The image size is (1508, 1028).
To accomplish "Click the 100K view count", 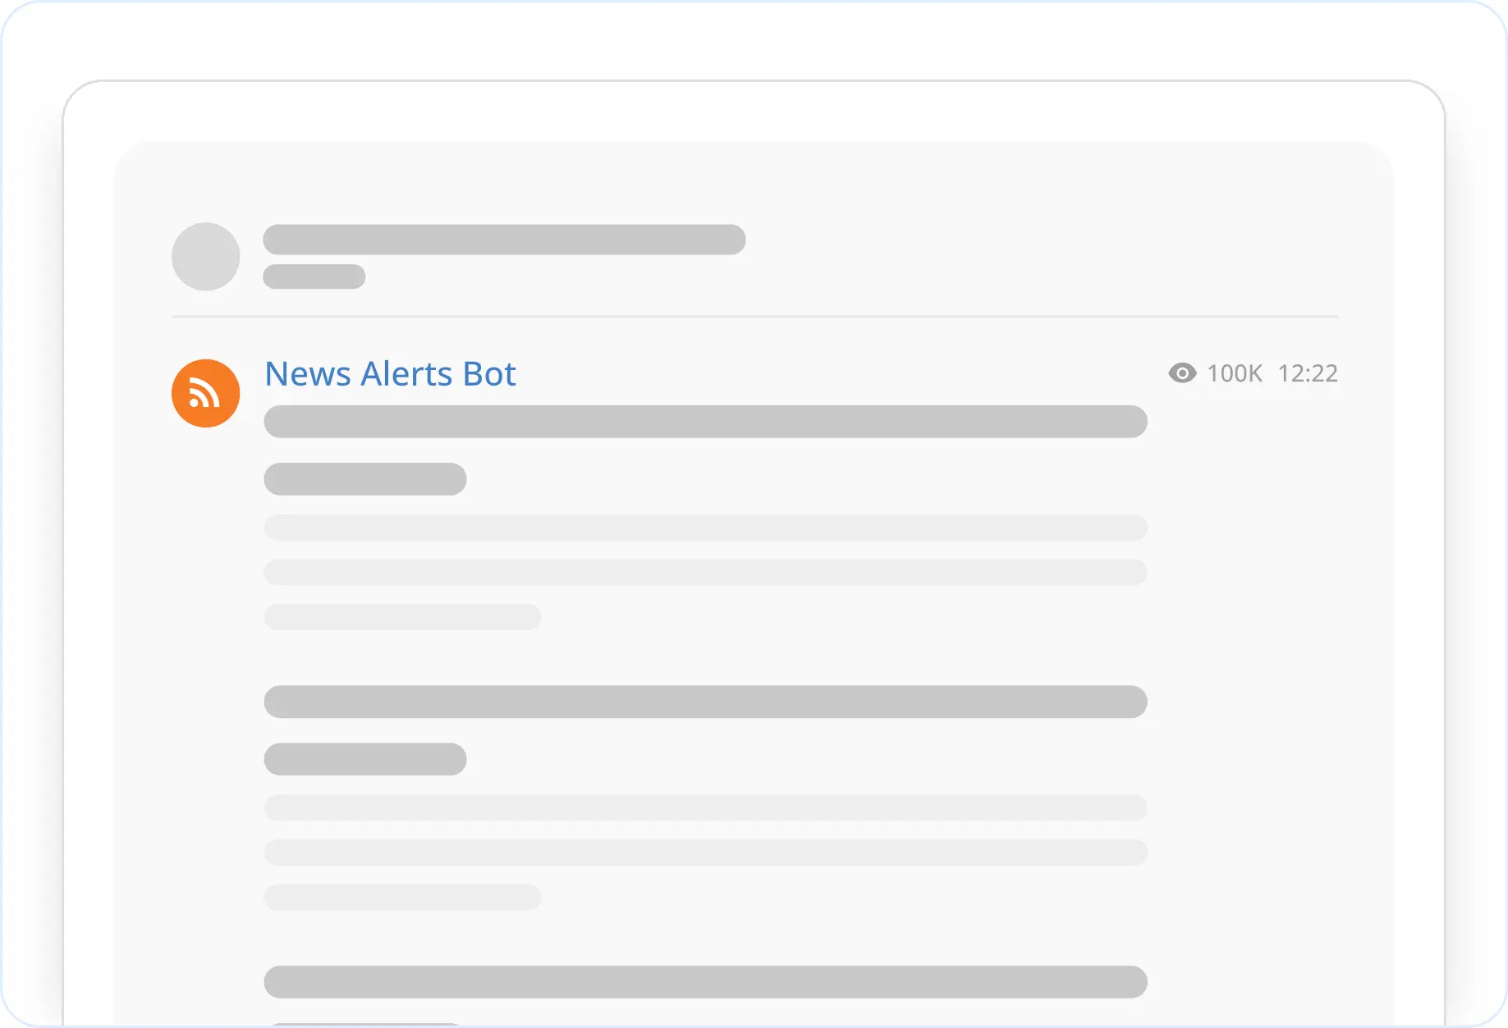I will coord(1234,374).
